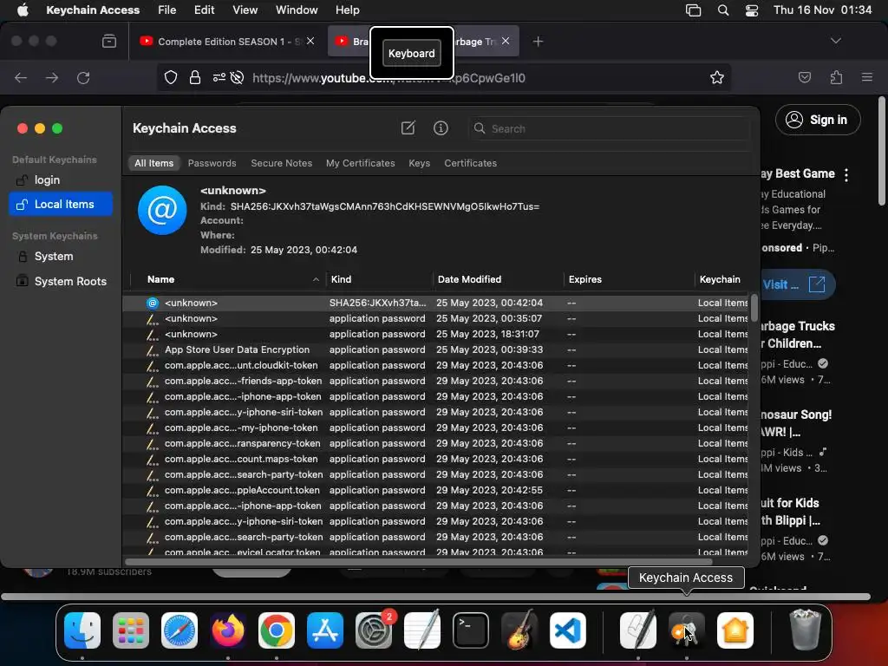The height and width of the screenshot is (666, 888).
Task: Sort by the Kind column header
Action: point(378,279)
